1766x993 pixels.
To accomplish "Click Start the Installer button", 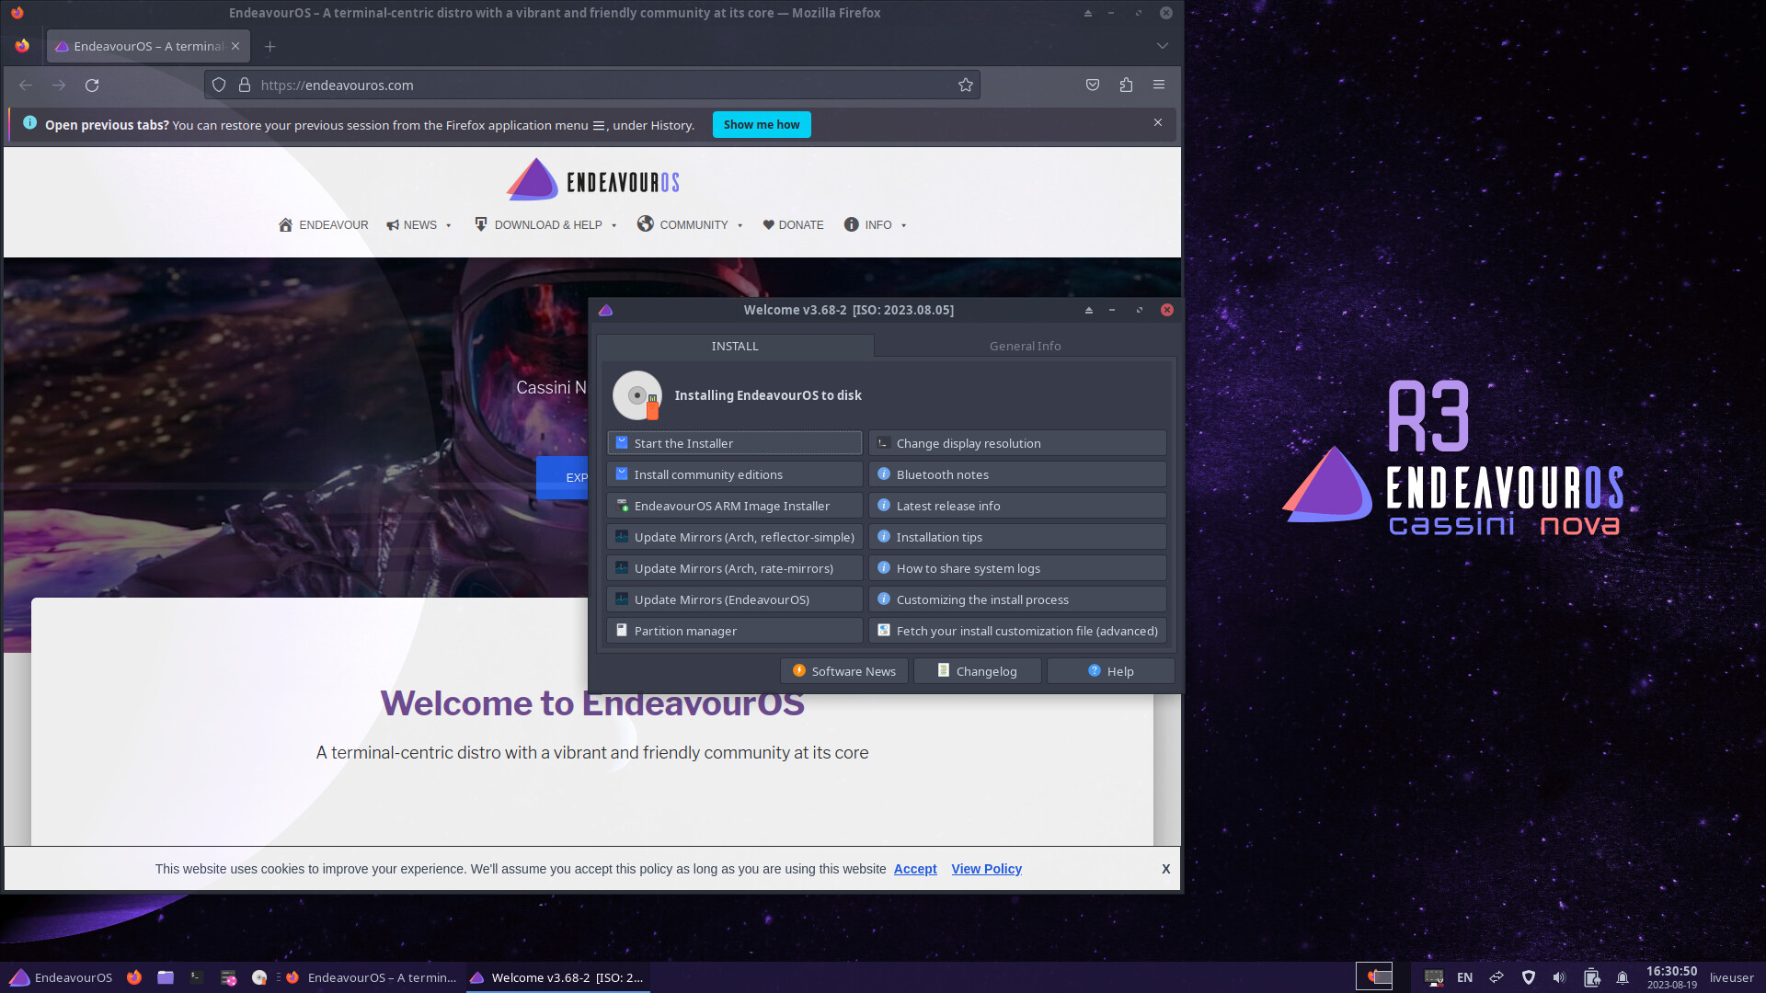I will tap(735, 443).
